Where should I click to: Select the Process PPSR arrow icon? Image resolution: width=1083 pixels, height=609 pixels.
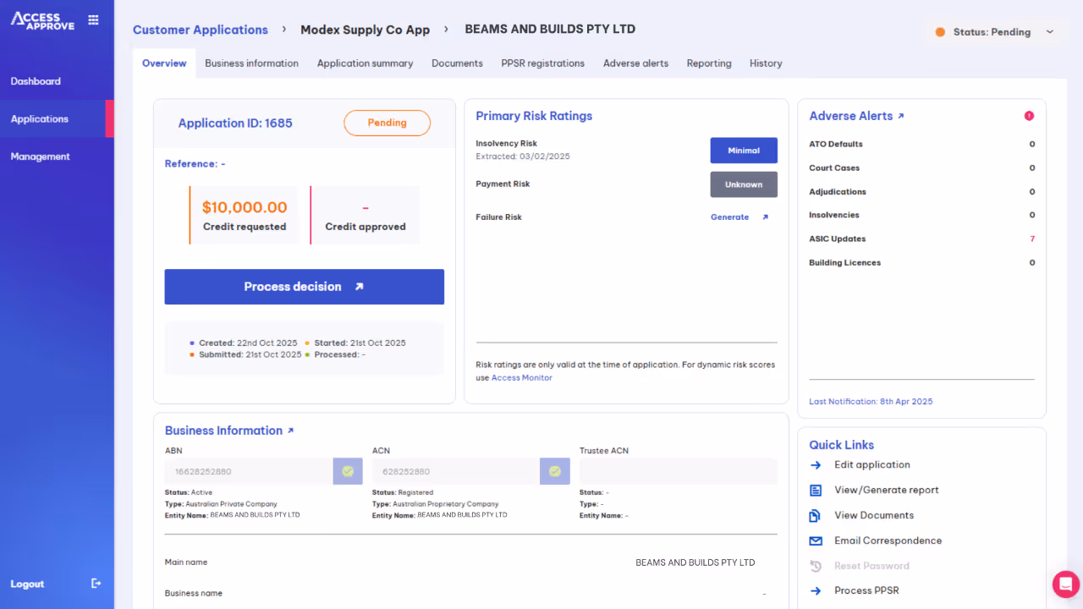(815, 590)
